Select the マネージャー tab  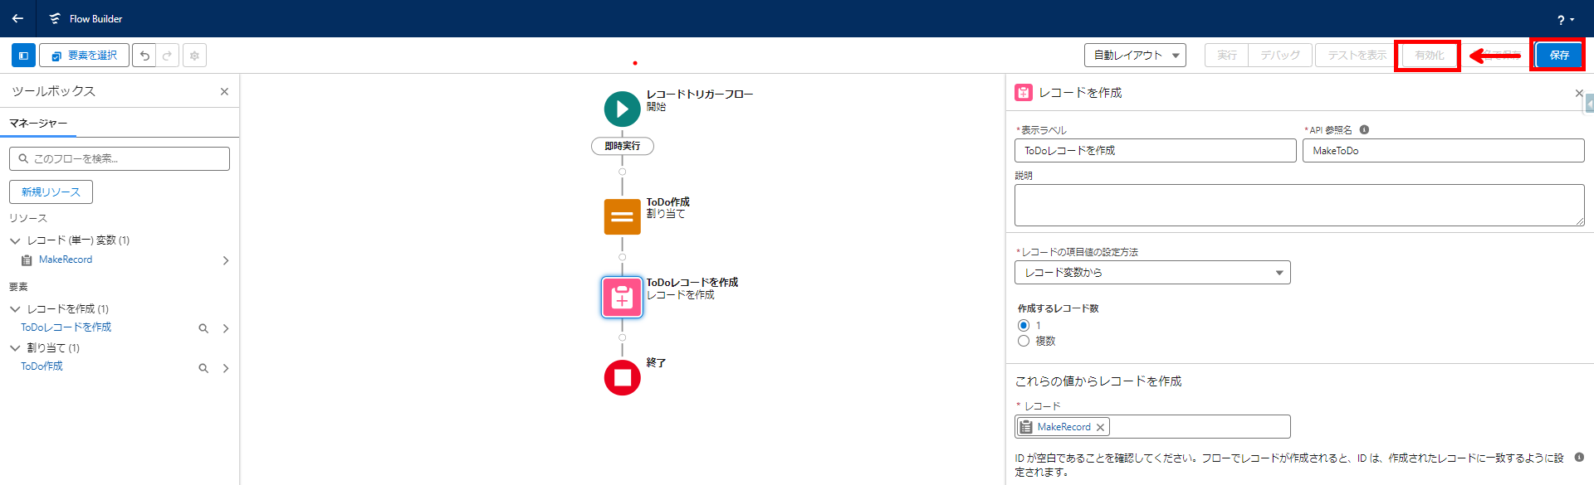pyautogui.click(x=38, y=124)
